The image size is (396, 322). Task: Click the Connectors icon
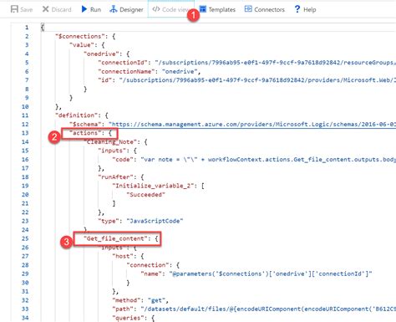tap(248, 9)
